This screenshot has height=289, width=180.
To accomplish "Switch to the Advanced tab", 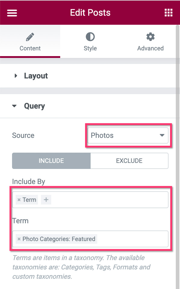I will 151,41.
